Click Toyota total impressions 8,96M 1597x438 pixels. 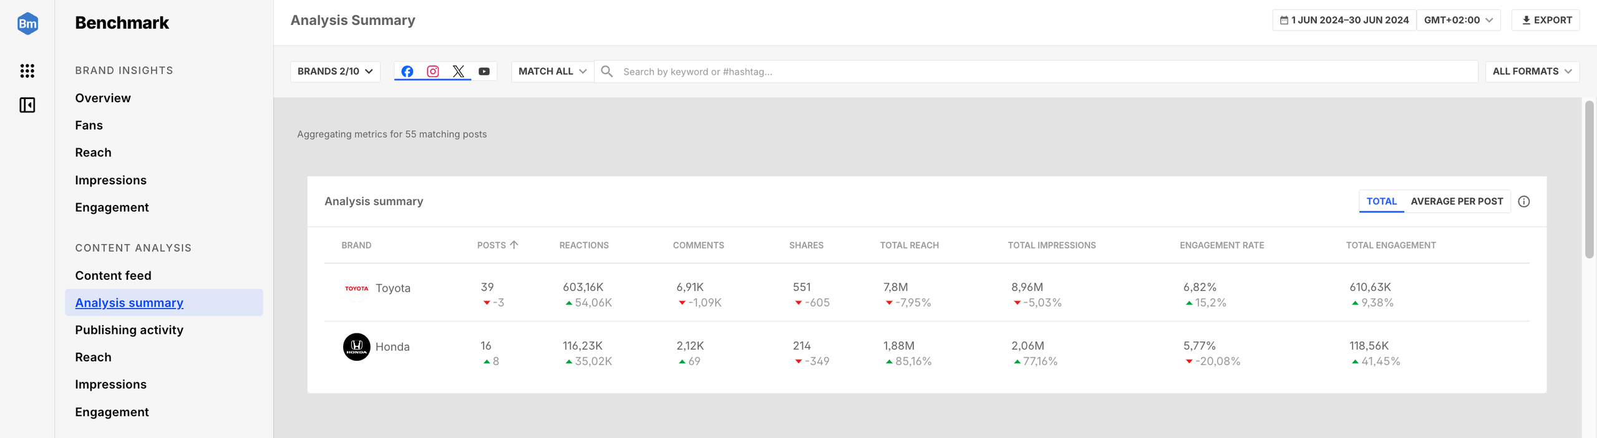pyautogui.click(x=1027, y=287)
